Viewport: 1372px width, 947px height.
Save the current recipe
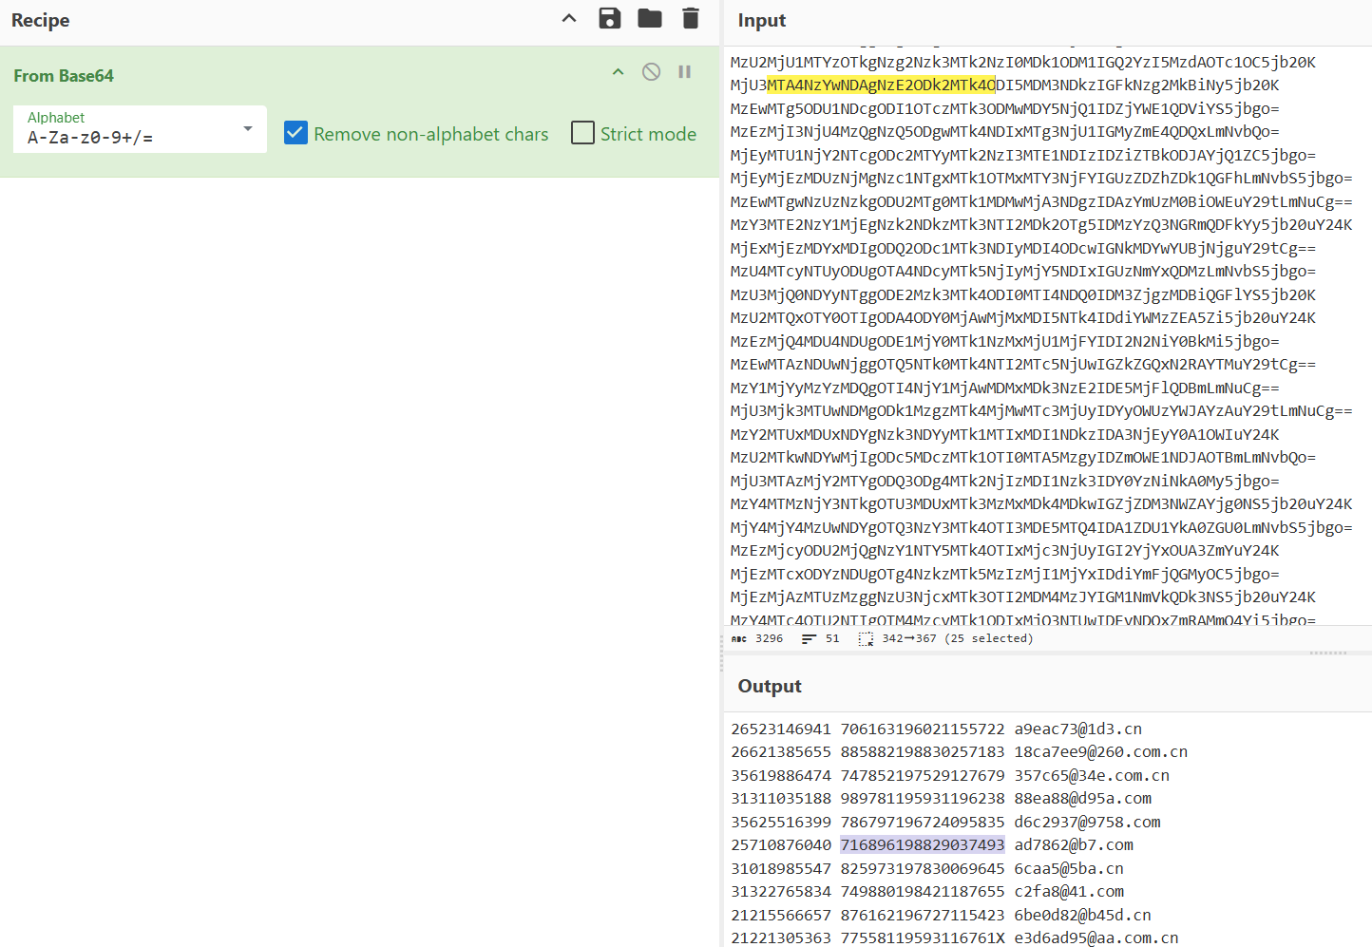click(x=610, y=18)
